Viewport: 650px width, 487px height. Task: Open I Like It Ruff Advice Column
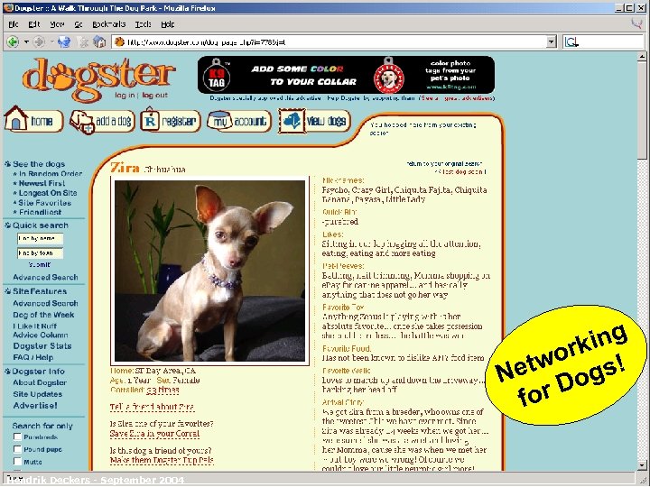point(41,330)
